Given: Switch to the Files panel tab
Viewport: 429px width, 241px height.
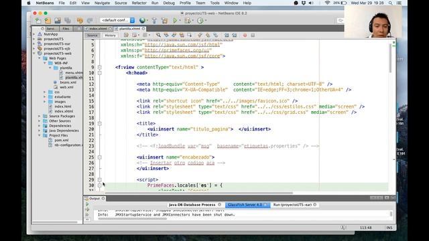Looking at the screenshot, I should click(x=66, y=29).
